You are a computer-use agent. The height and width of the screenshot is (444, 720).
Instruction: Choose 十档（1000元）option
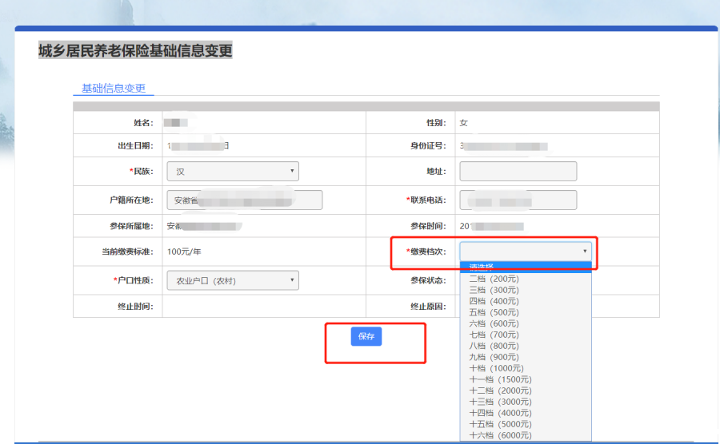[496, 368]
